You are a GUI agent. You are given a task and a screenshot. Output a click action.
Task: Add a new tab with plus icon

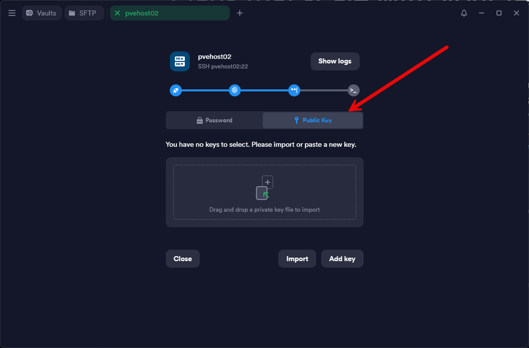240,13
